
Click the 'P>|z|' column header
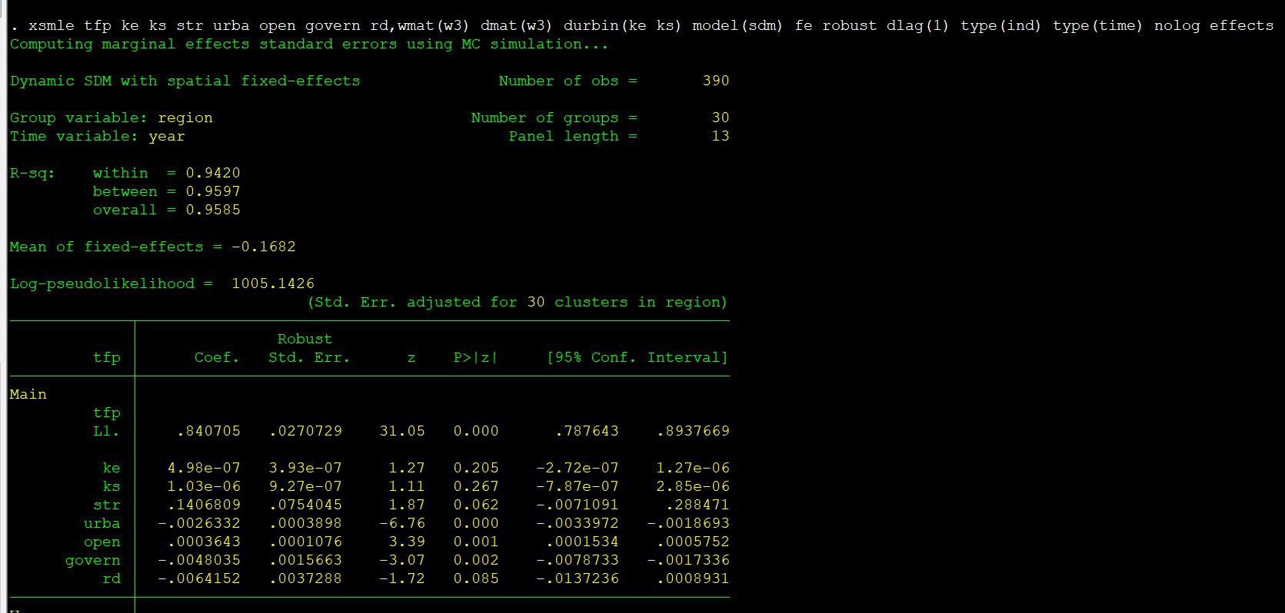[x=475, y=357]
